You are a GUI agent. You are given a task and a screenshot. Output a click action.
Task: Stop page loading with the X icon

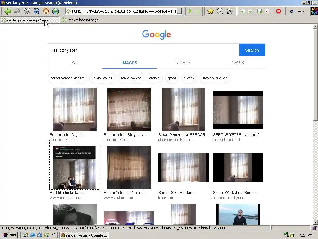coord(27,11)
